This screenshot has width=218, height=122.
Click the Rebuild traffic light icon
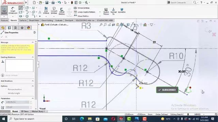[x=72, y=2]
